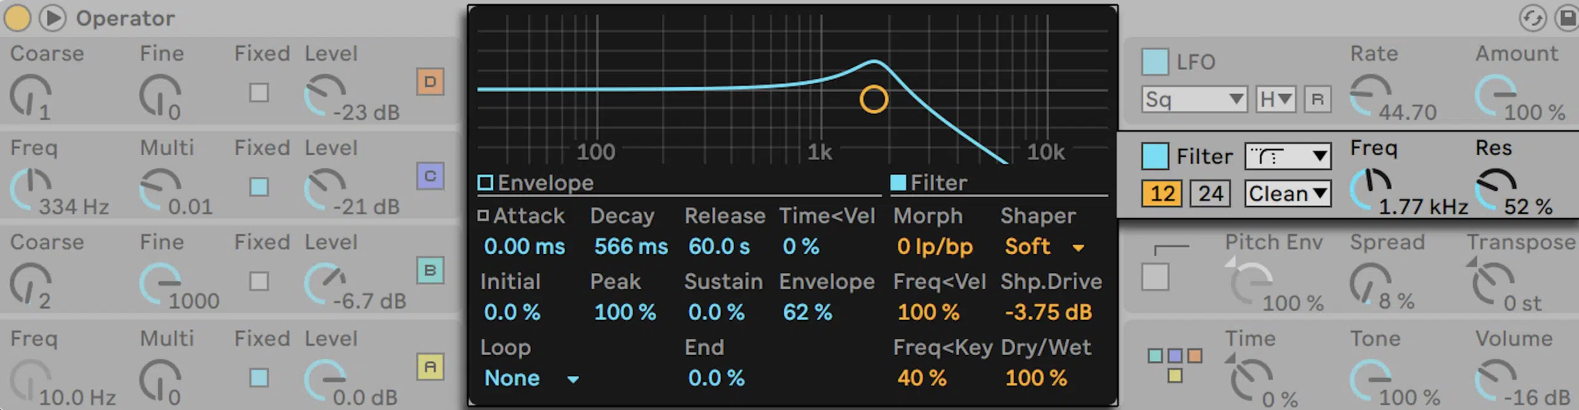Click the Fine knob of oscillator D
Image resolution: width=1579 pixels, height=410 pixels.
pos(160,95)
